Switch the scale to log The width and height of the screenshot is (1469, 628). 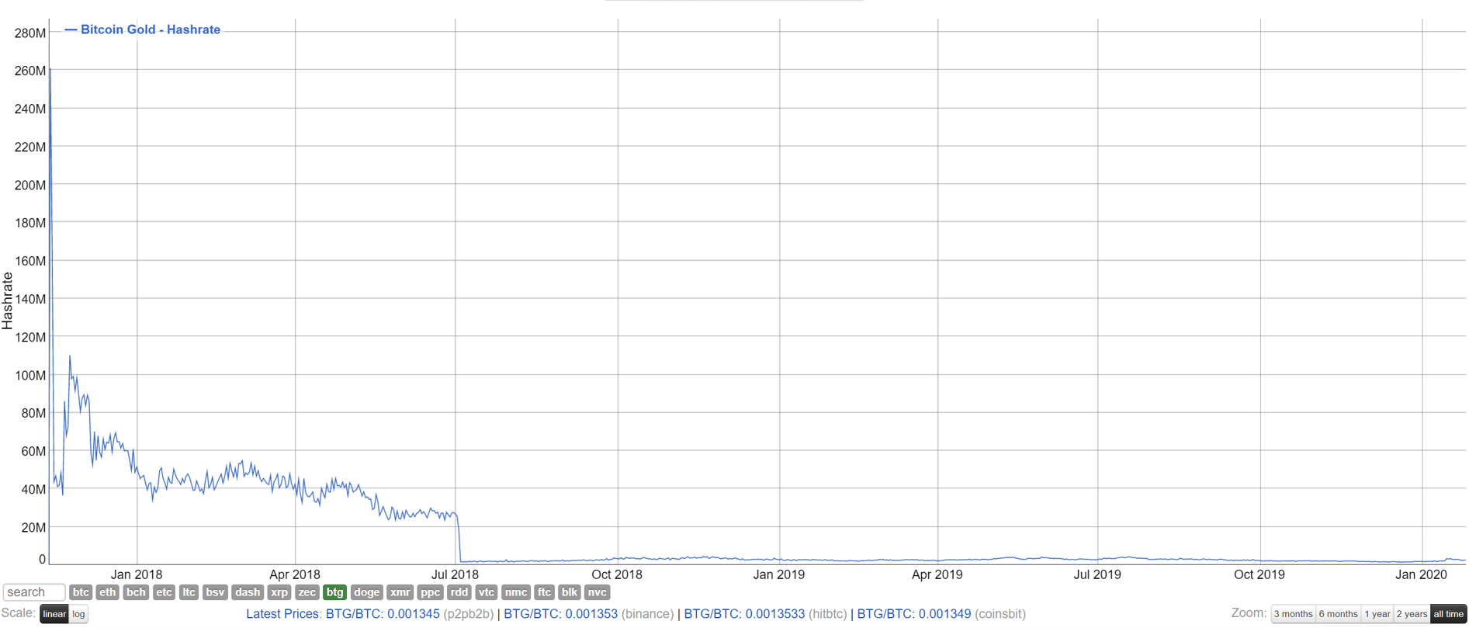(78, 614)
